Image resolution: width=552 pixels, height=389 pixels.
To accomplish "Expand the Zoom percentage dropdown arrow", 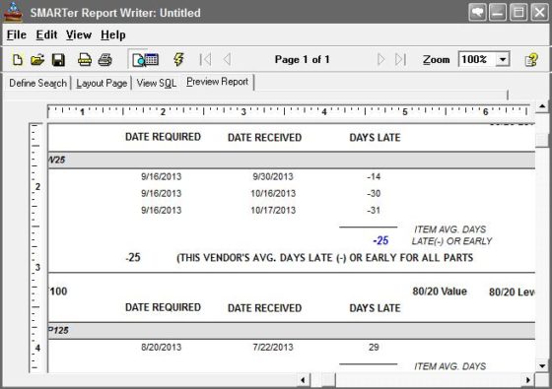I will point(503,59).
